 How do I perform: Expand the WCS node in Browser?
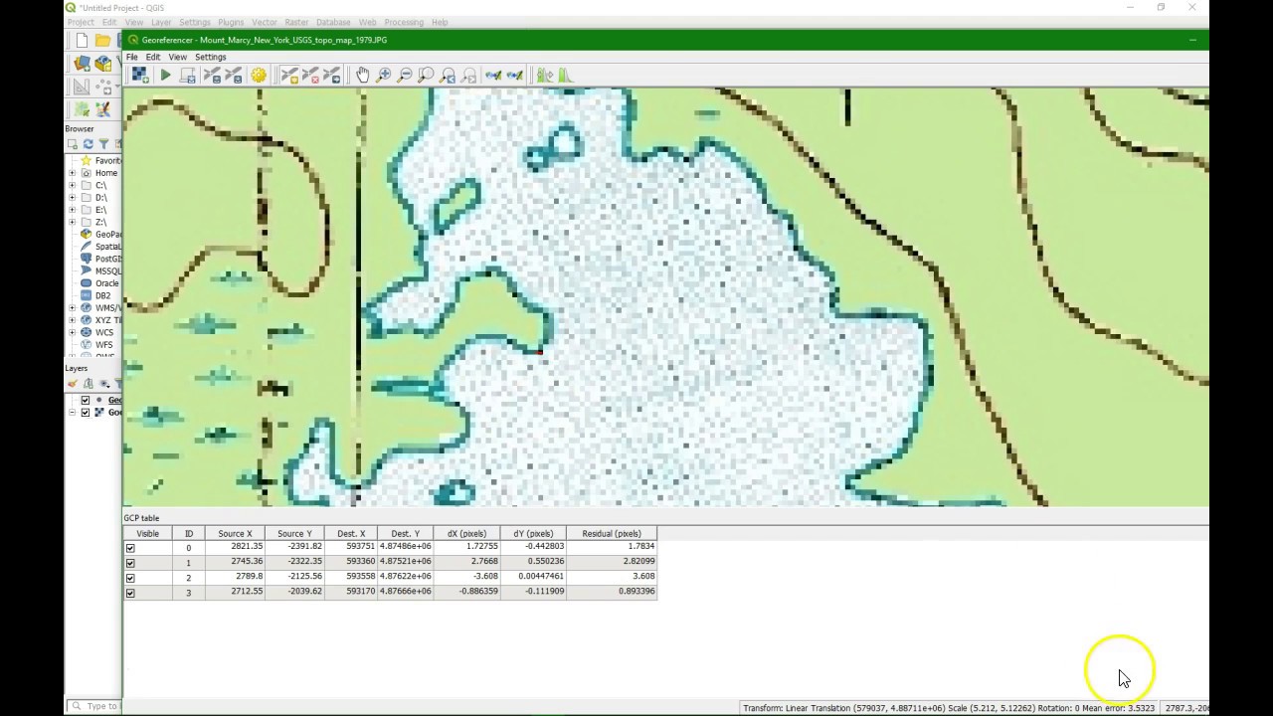[72, 332]
